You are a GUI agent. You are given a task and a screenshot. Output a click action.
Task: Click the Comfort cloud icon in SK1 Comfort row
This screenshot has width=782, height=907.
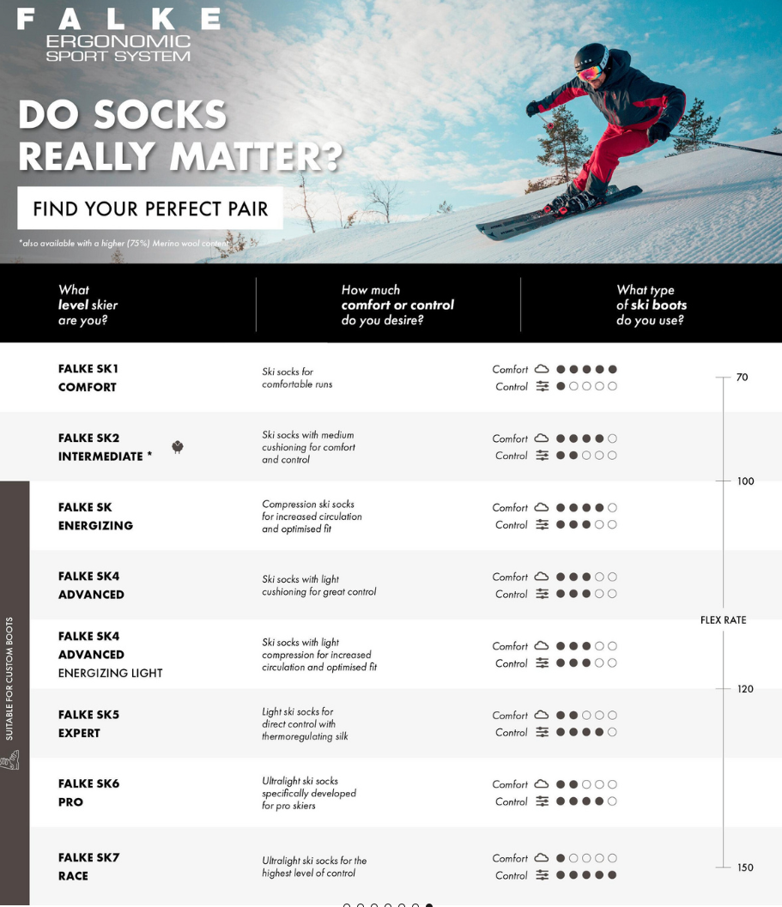click(542, 370)
